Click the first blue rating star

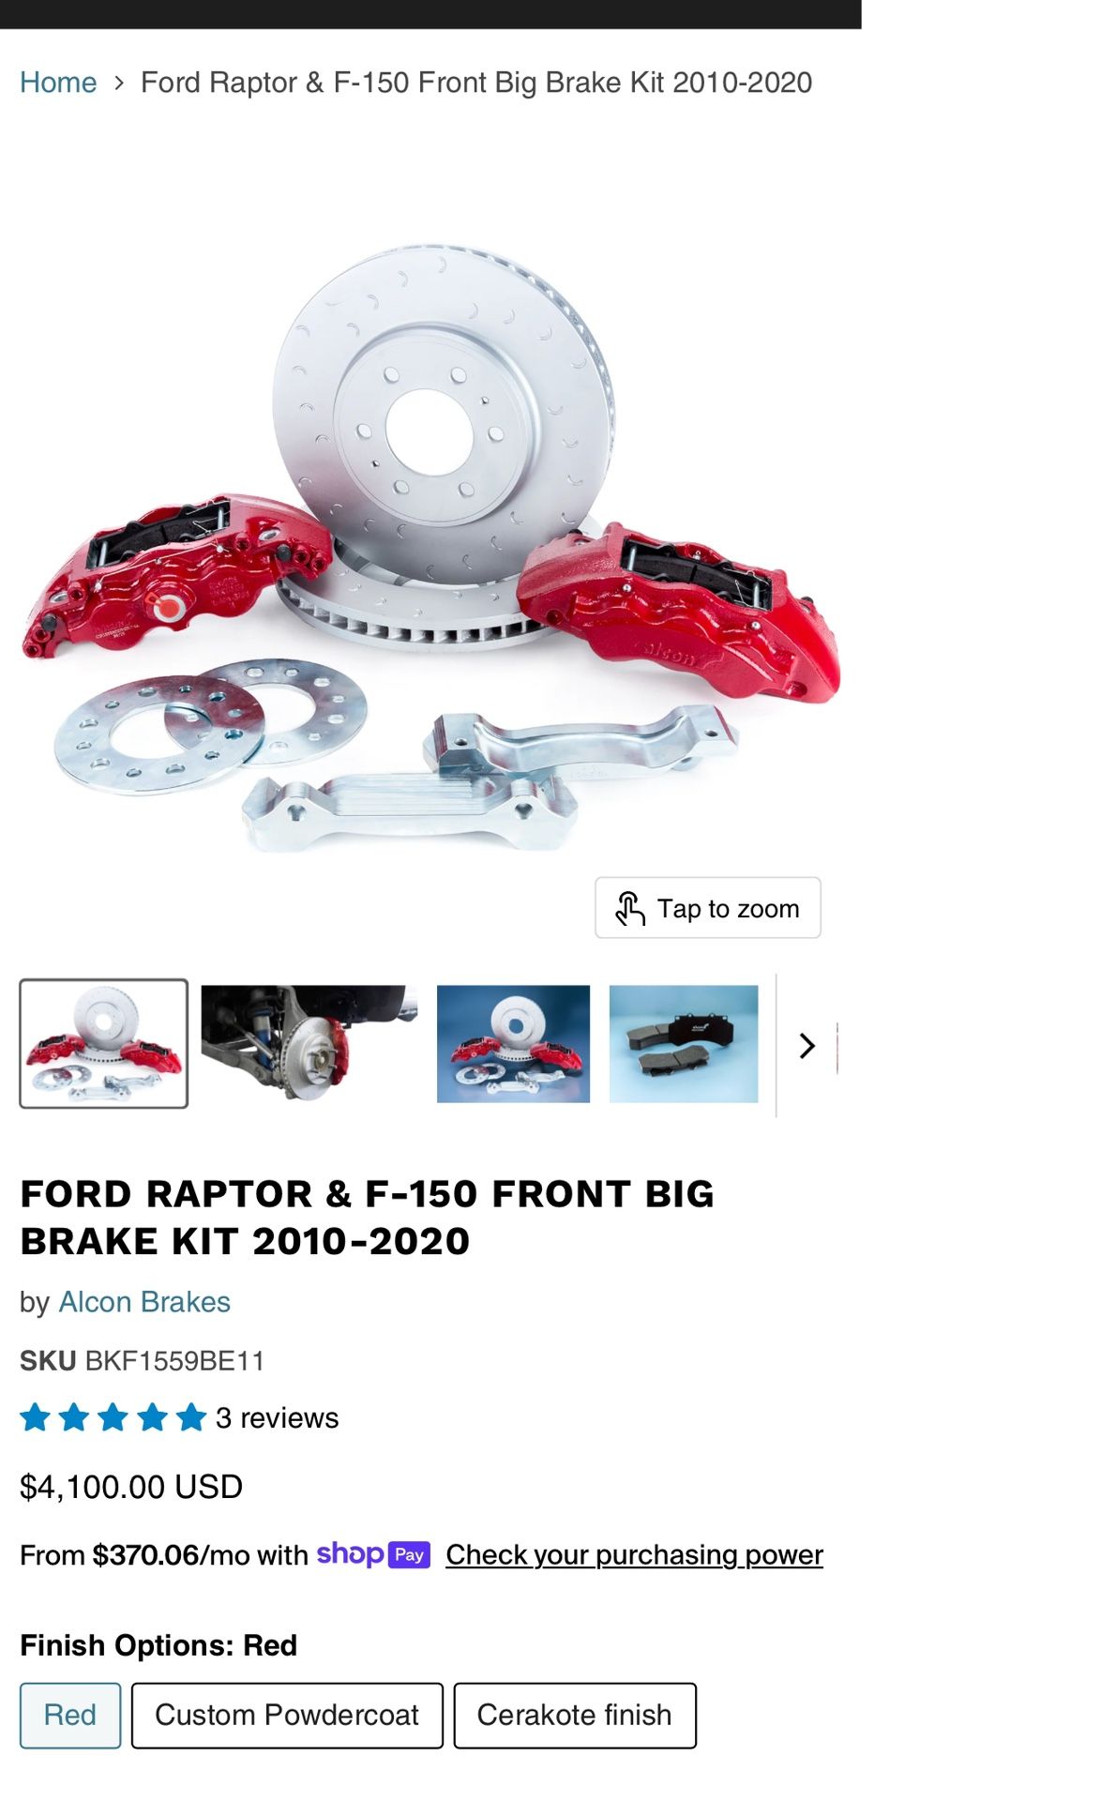[36, 1416]
